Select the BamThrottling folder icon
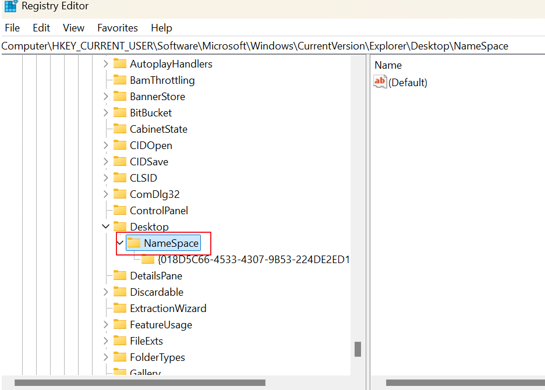Viewport: 545px width, 390px height. coord(120,80)
